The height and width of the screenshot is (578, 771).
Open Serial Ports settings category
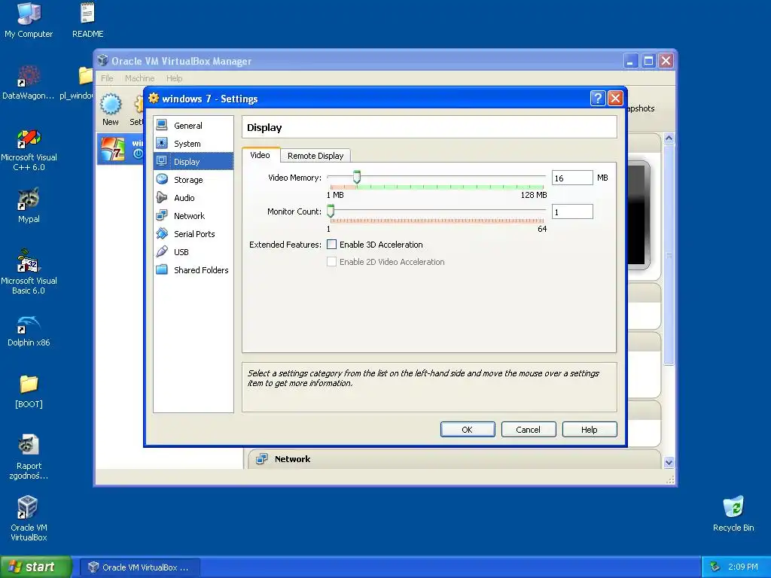click(194, 234)
